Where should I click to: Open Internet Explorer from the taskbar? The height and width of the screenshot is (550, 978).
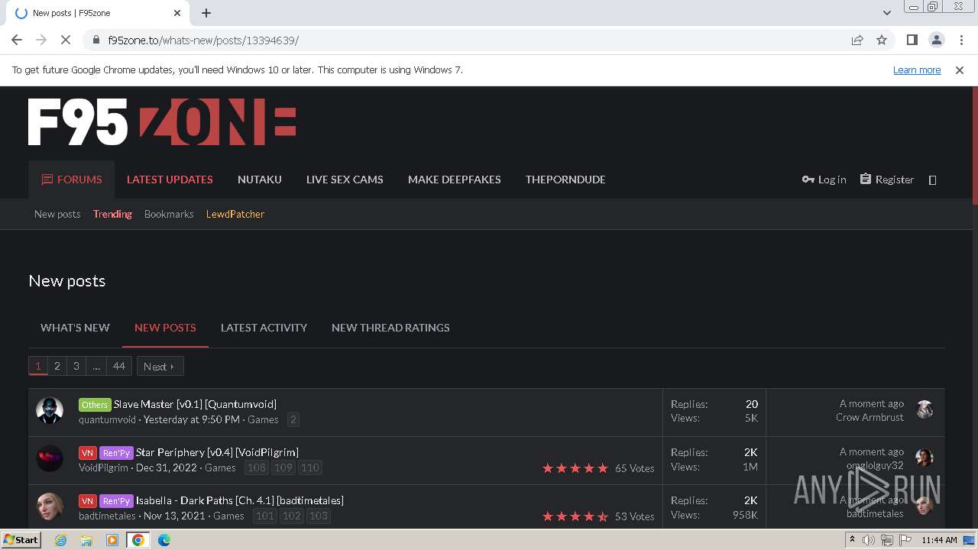[x=60, y=540]
